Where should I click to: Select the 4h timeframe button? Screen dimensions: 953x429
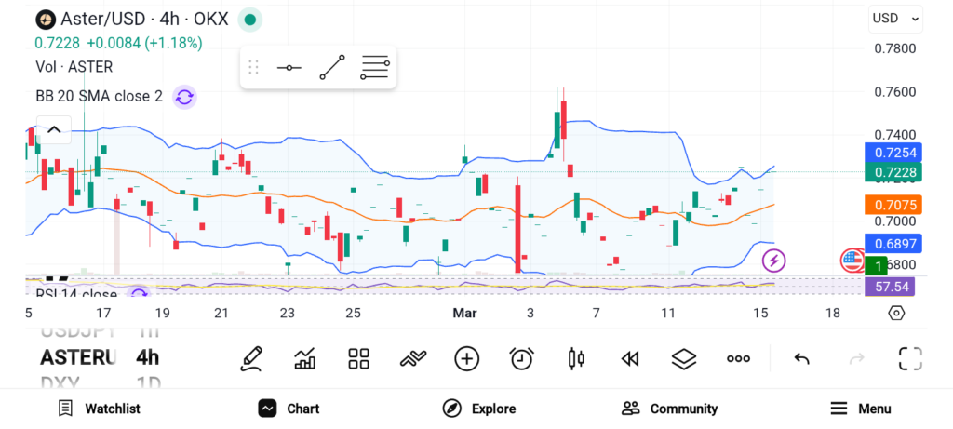[x=147, y=357]
